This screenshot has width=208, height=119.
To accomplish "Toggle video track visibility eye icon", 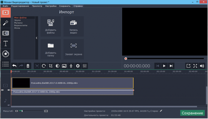I will pos(3,90).
